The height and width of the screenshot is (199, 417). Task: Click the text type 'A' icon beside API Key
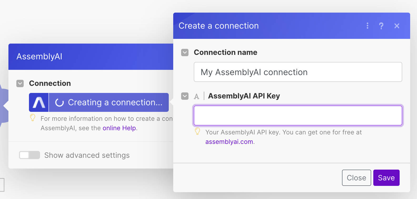[196, 96]
